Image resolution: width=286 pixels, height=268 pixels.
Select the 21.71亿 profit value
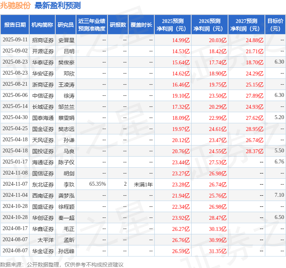(x=255, y=51)
